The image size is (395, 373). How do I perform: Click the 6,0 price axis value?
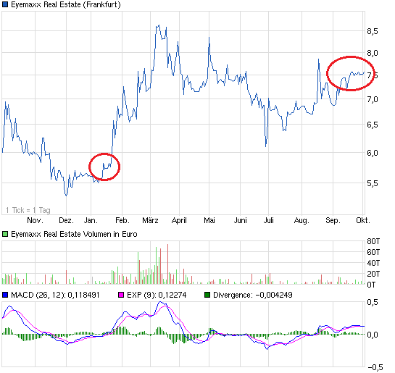pyautogui.click(x=373, y=153)
